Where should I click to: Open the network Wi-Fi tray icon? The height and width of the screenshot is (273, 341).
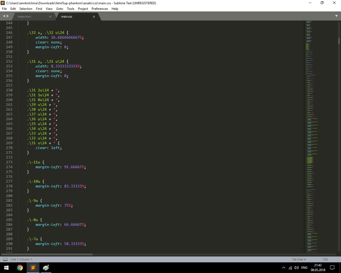tap(290, 268)
